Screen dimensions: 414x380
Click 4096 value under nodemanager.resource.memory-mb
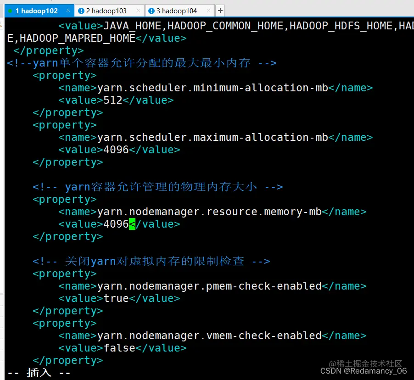click(x=116, y=224)
